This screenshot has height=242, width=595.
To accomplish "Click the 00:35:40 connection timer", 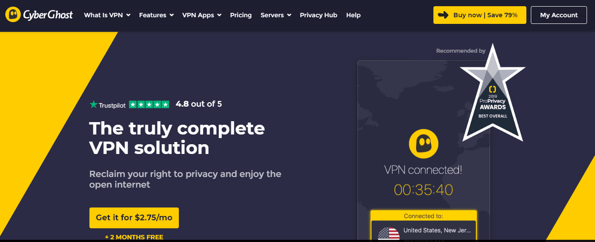I will (424, 190).
